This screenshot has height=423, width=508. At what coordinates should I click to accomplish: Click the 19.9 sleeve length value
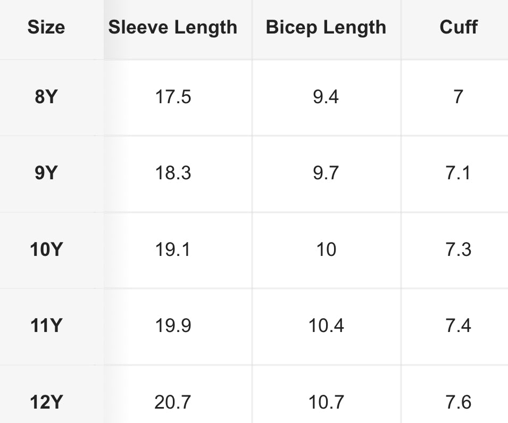click(173, 326)
